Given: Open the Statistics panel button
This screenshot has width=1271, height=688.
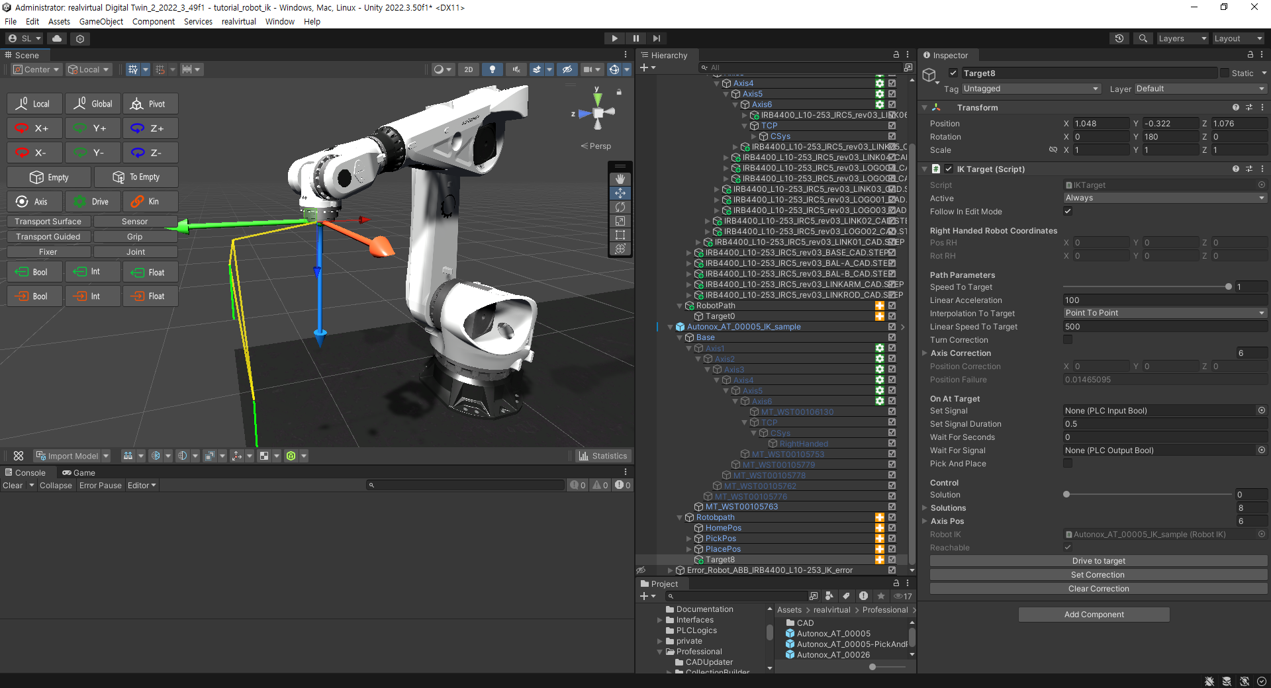Looking at the screenshot, I should (x=602, y=456).
